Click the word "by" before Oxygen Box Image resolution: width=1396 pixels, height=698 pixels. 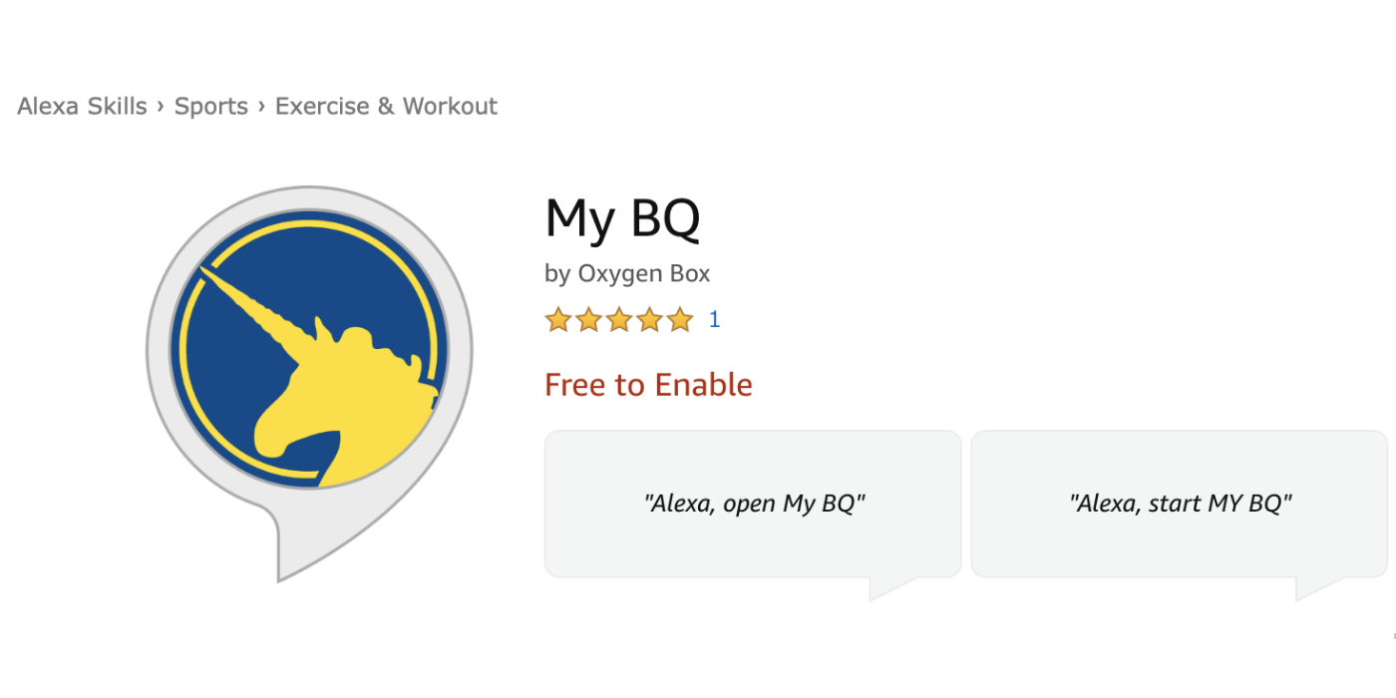(557, 273)
